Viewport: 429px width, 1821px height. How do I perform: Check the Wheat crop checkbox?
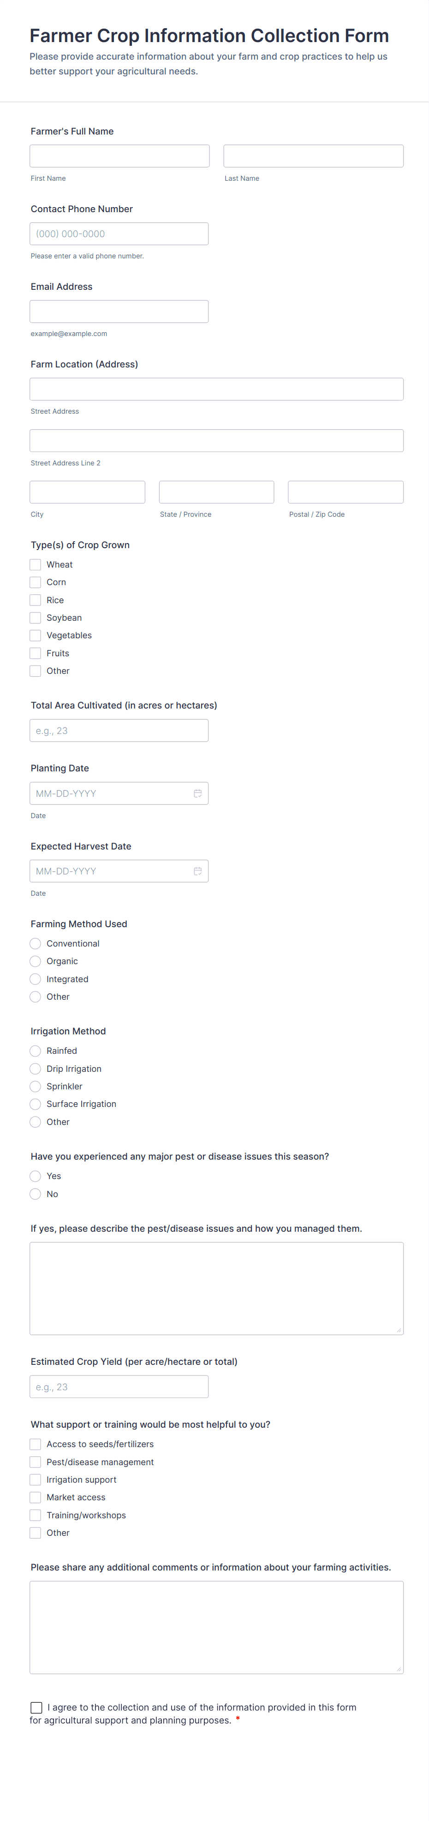tap(35, 564)
